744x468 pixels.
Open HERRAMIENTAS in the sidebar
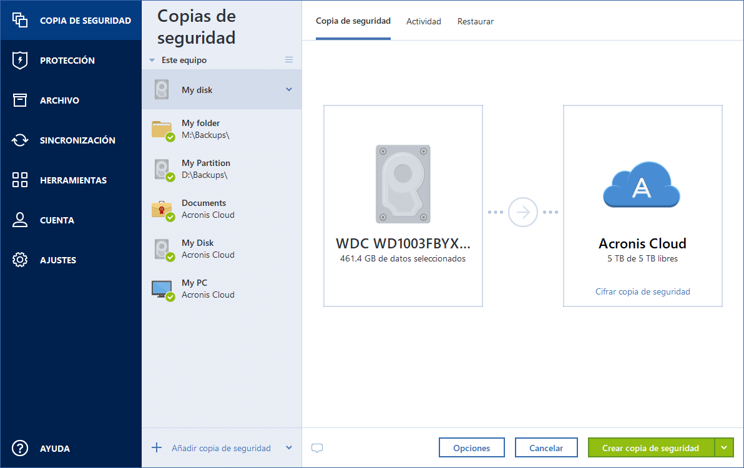pos(71,180)
